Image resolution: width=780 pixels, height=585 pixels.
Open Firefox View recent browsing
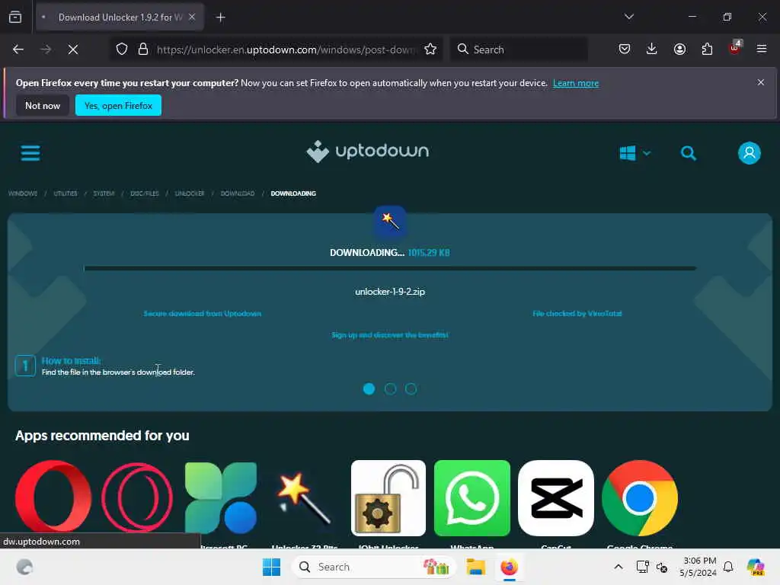(x=15, y=17)
